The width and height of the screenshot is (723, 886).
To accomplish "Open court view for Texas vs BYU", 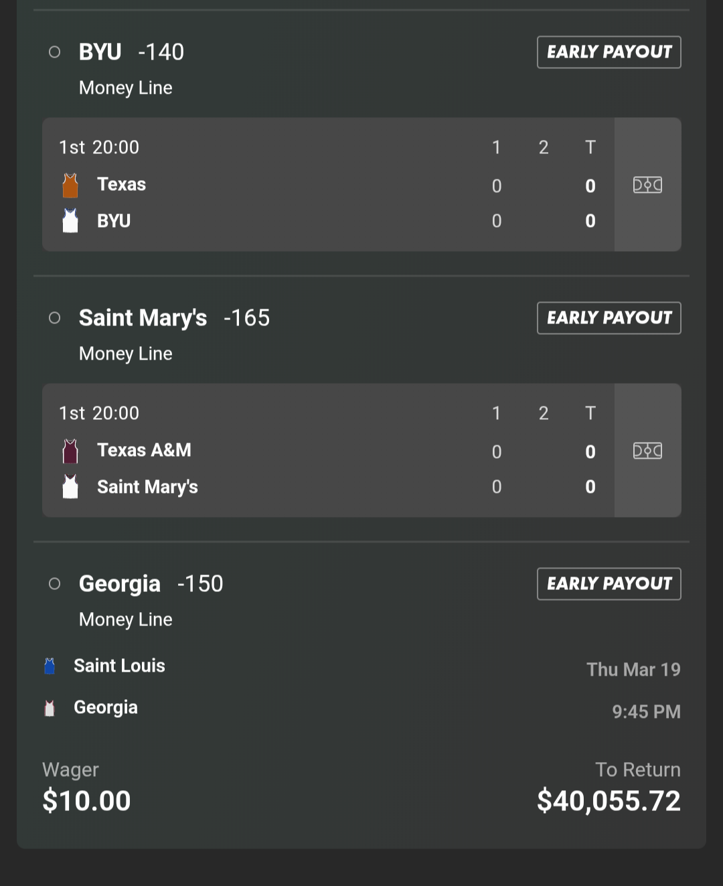I will 647,185.
